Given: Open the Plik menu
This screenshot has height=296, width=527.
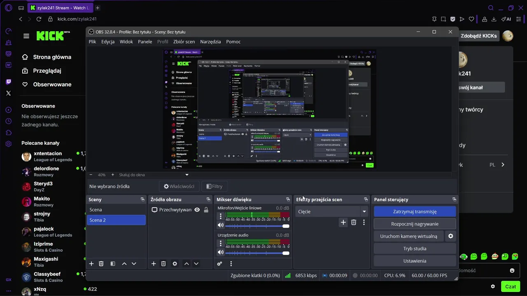Looking at the screenshot, I should click(x=92, y=42).
